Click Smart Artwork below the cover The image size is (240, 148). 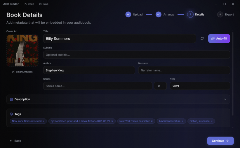click(x=22, y=72)
